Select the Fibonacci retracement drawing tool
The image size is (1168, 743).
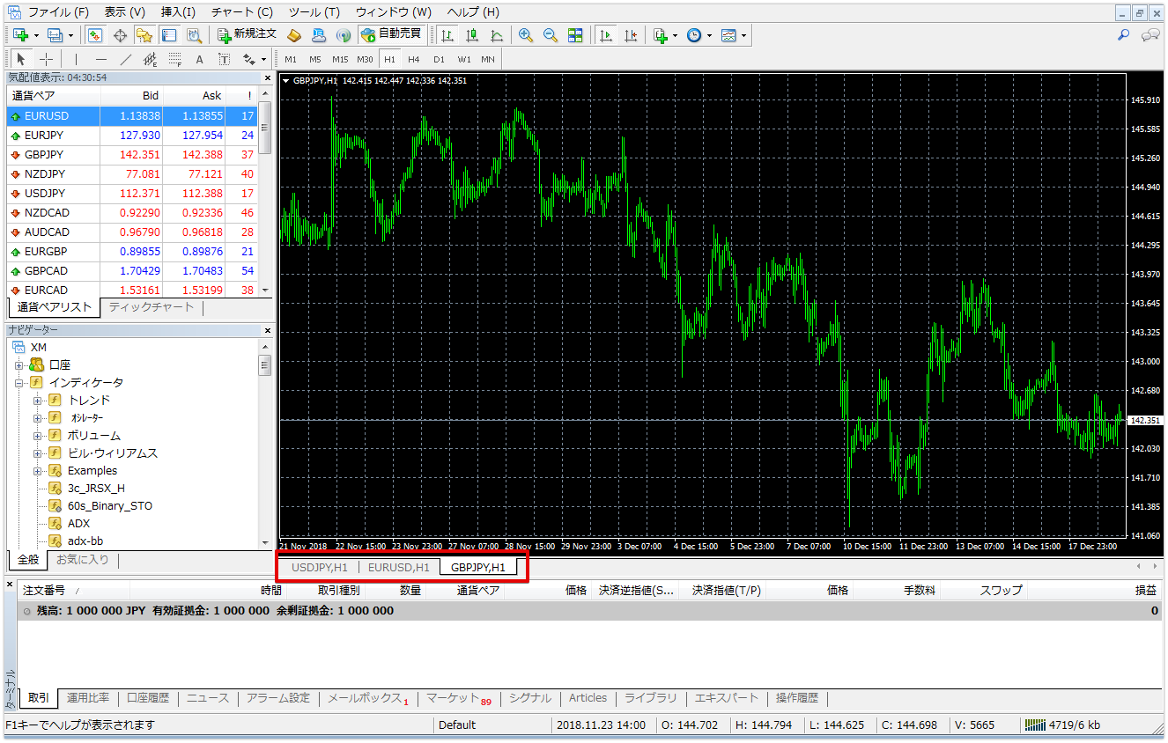click(174, 59)
